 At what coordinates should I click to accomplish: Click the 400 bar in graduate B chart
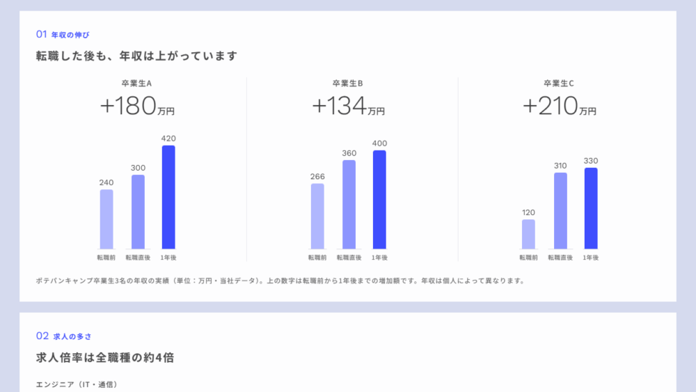click(379, 200)
